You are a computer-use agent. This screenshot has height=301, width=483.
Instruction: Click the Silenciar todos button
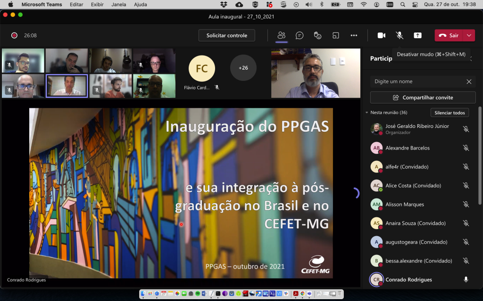click(450, 113)
